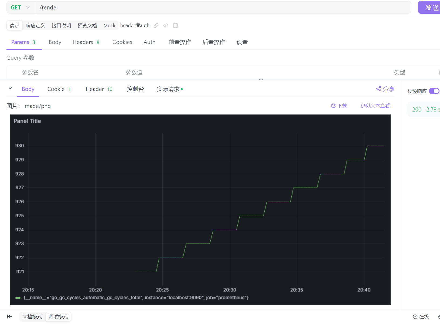The image size is (440, 324).
Task: Switch to 调试模式 debug mode
Action: [58, 316]
